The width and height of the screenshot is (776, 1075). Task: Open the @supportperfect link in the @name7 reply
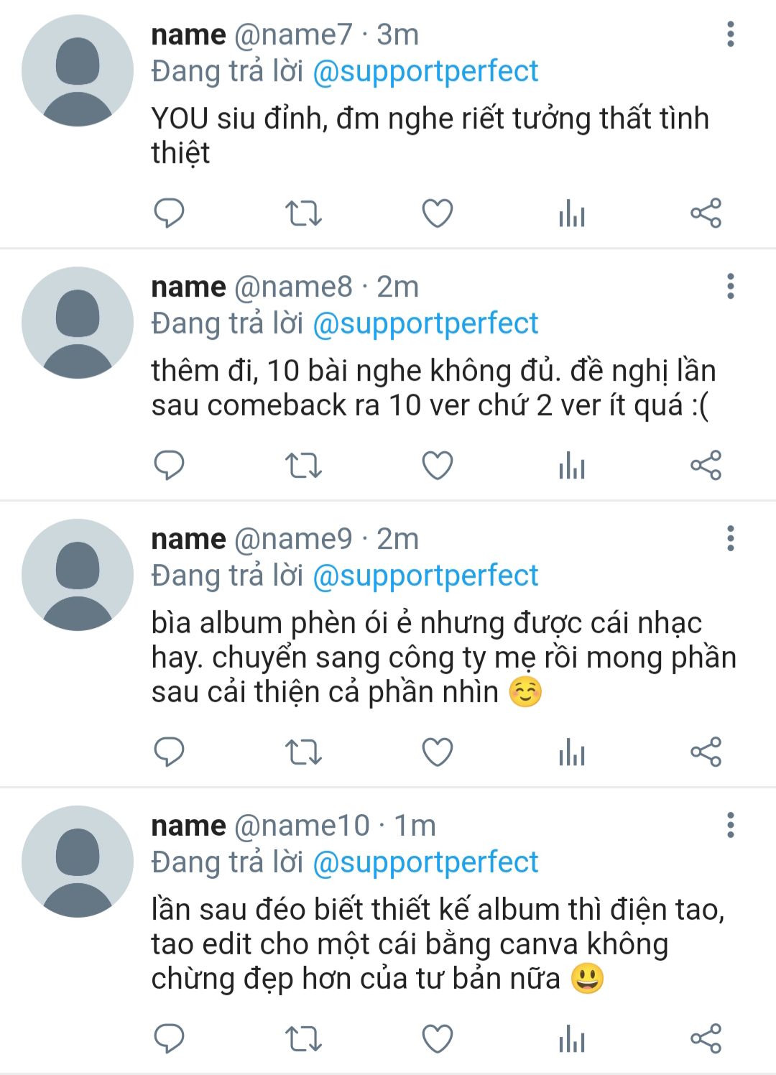pyautogui.click(x=425, y=71)
